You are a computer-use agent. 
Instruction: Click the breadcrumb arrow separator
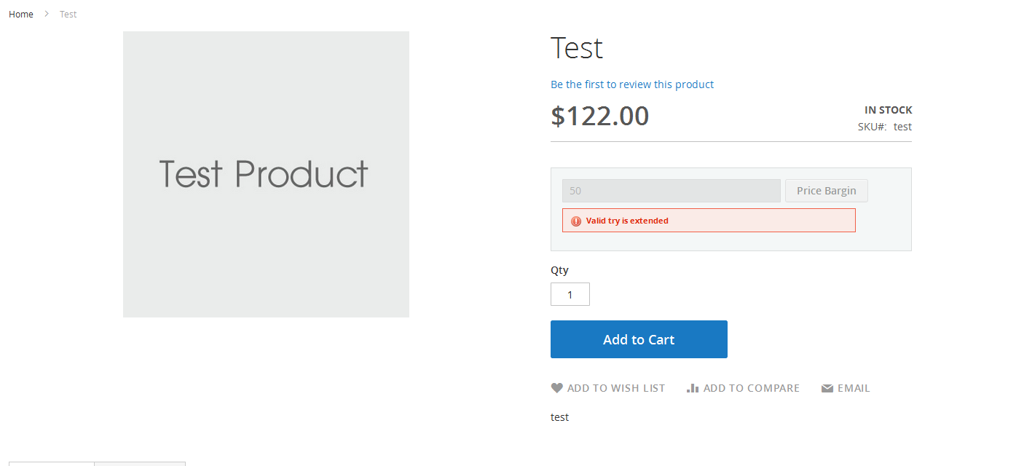coord(47,14)
